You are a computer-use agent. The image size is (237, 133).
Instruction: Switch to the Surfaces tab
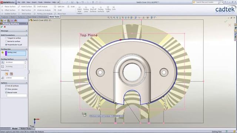21,17
